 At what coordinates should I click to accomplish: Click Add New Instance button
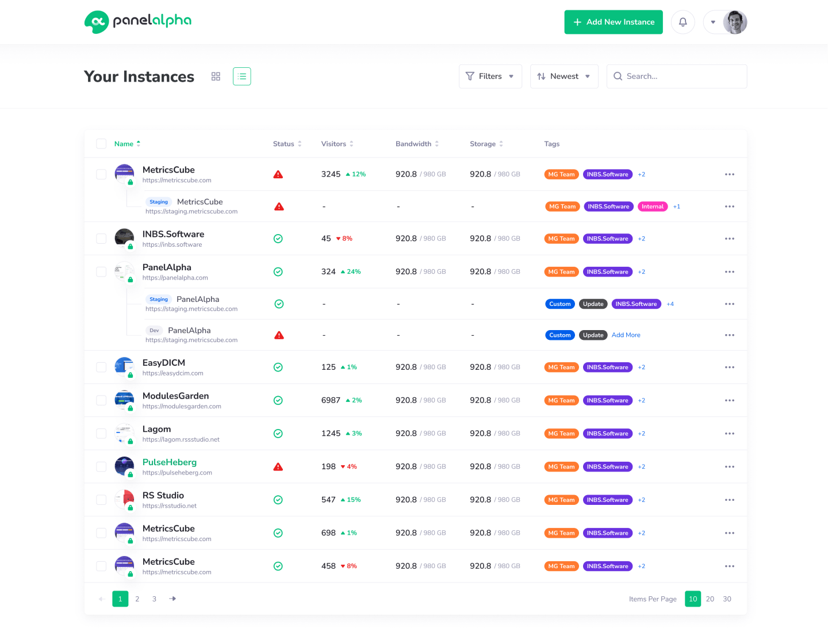click(614, 22)
